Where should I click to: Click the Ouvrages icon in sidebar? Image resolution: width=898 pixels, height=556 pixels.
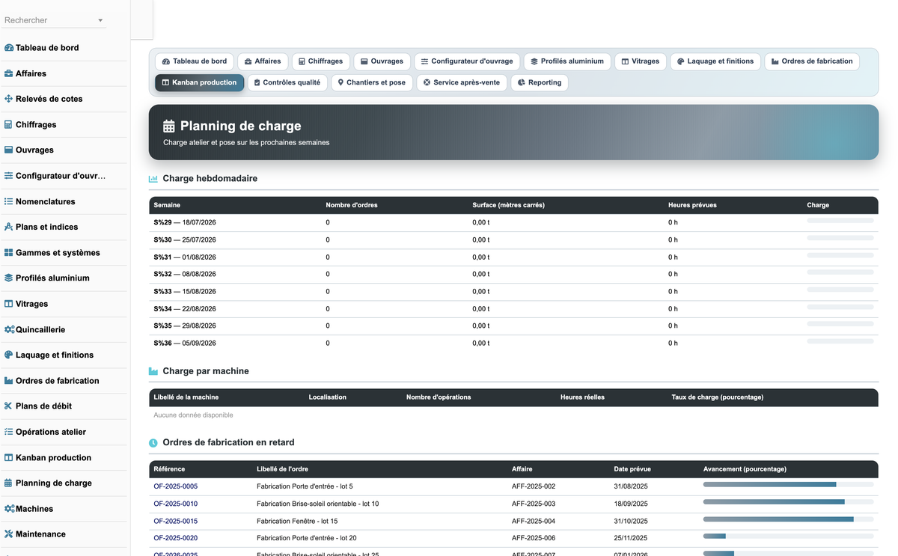9,150
